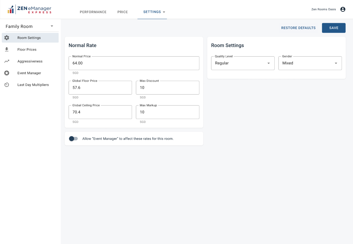Click the Floor Prices download icon

coord(6,49)
